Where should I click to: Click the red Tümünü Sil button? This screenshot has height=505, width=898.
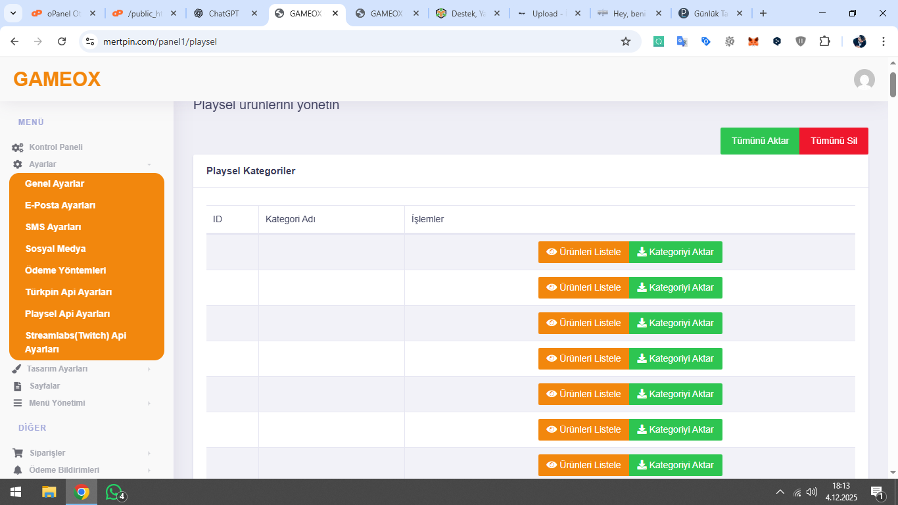834,141
